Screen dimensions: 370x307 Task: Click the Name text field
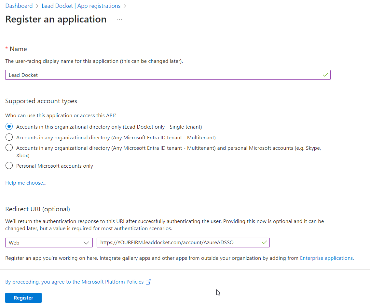168,75
